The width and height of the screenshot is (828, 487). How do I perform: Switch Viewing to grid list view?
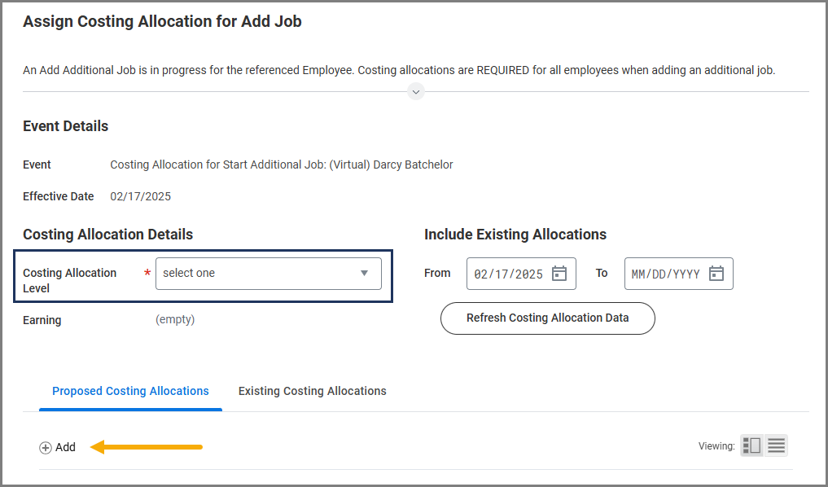[x=776, y=445]
